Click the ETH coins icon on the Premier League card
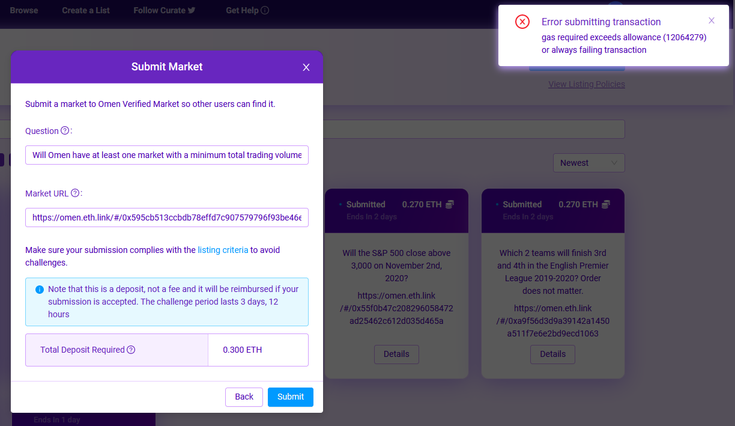The height and width of the screenshot is (426, 735). [x=605, y=204]
